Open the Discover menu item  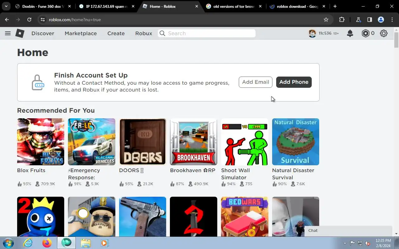click(x=43, y=33)
